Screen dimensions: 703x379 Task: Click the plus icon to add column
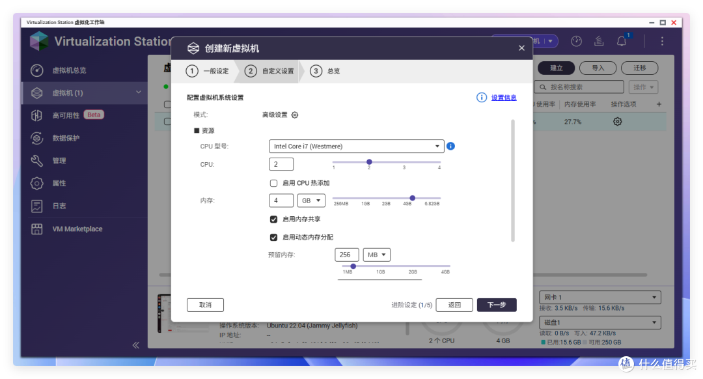pos(659,104)
